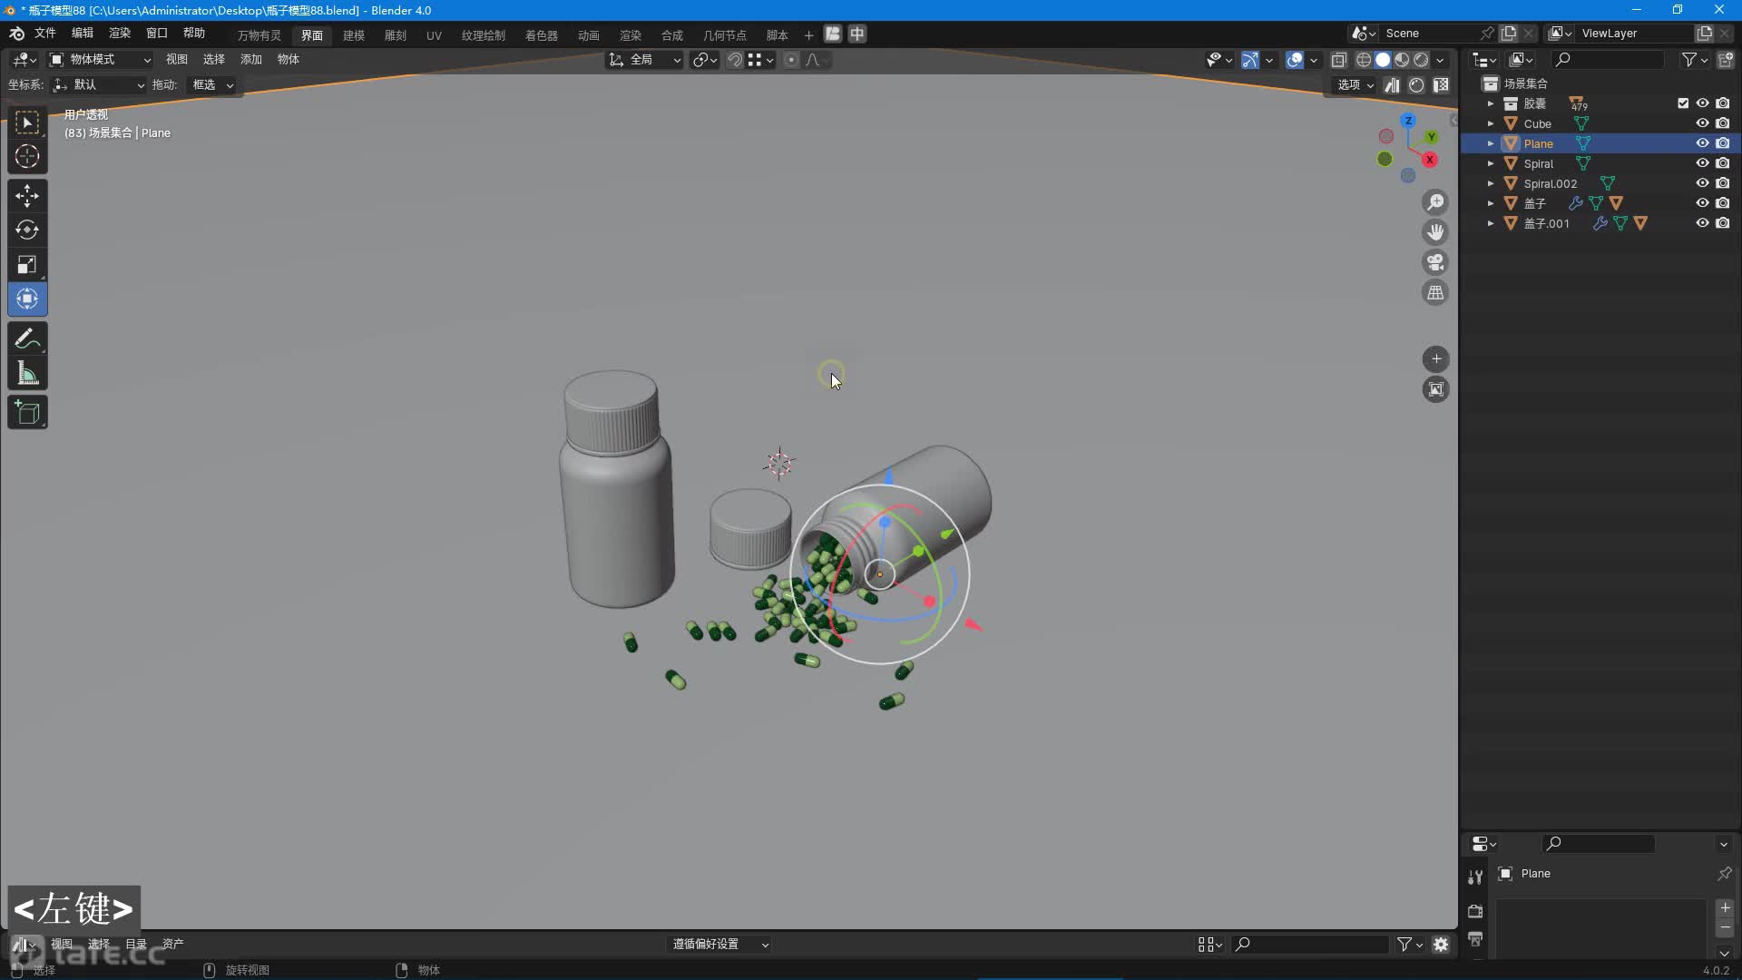Exclude the 胶囊 collection checkbox
Screen dimensions: 1742x980
click(x=1683, y=103)
